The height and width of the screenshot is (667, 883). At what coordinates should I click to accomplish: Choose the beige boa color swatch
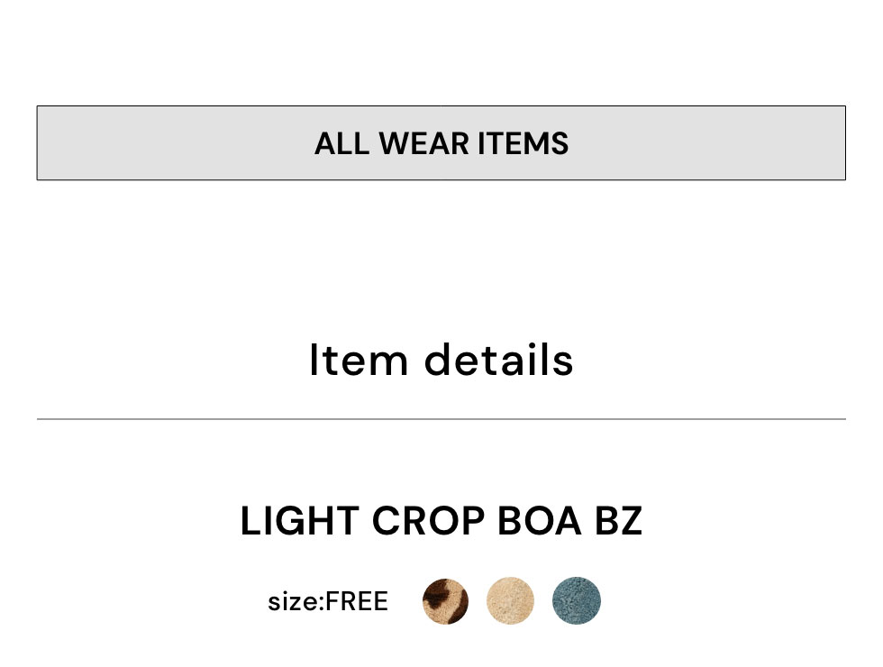pyautogui.click(x=510, y=601)
